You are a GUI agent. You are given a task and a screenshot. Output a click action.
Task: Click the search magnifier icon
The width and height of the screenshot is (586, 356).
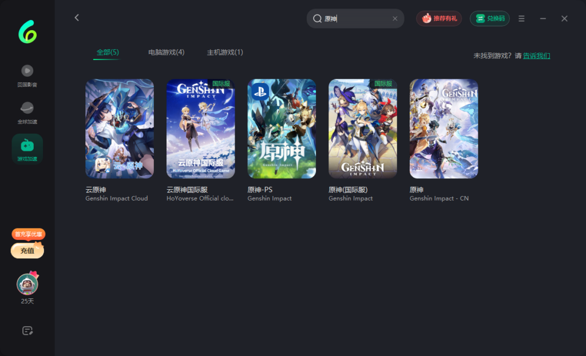[x=317, y=18]
